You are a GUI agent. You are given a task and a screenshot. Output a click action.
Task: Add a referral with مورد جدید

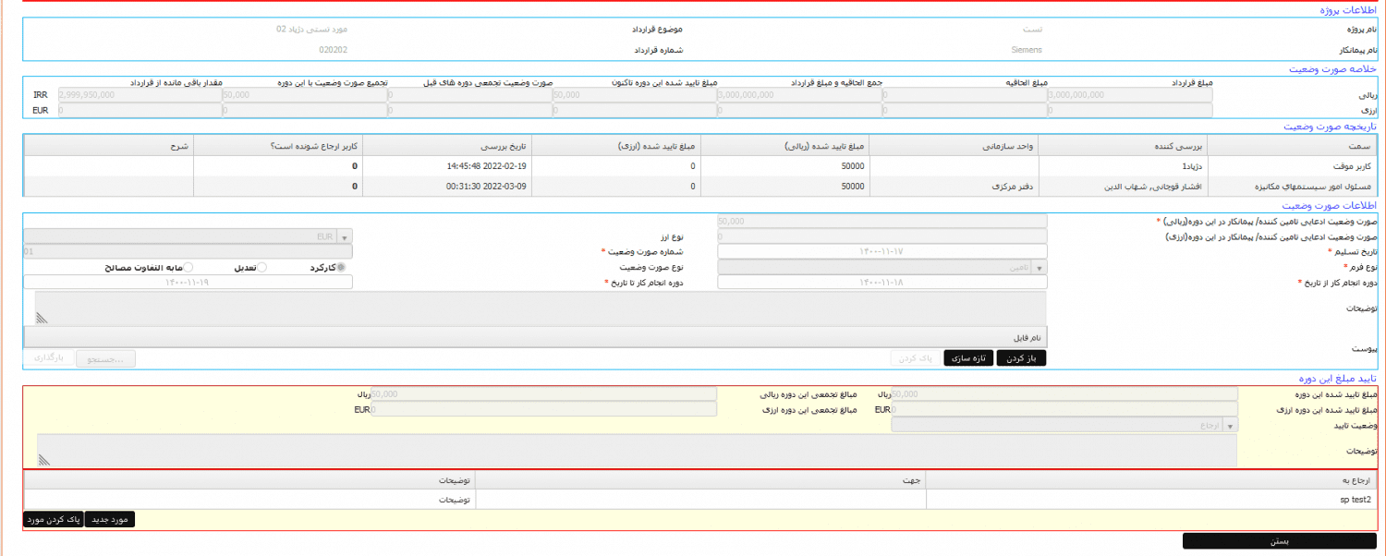tap(110, 519)
